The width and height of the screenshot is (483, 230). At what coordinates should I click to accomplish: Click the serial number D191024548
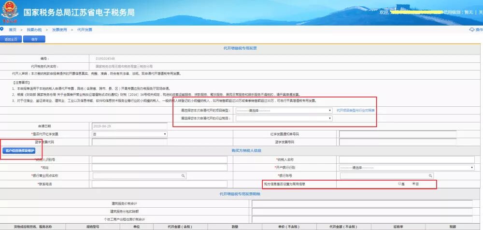click(x=105, y=58)
